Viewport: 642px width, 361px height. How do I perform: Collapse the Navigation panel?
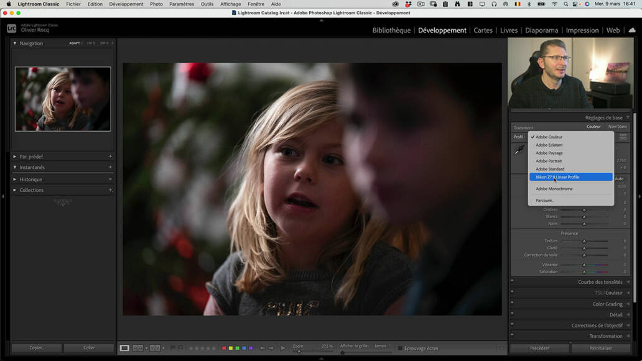(14, 43)
